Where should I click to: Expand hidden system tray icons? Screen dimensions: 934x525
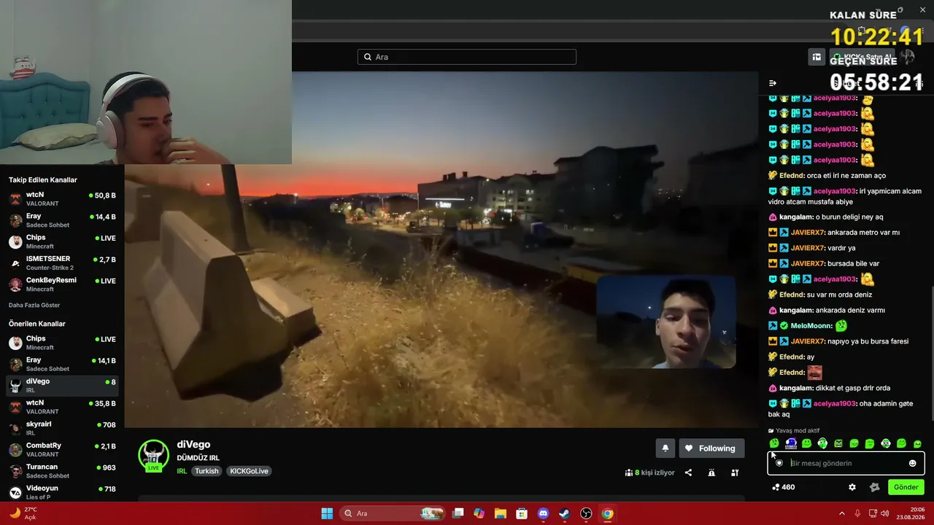pyautogui.click(x=841, y=513)
